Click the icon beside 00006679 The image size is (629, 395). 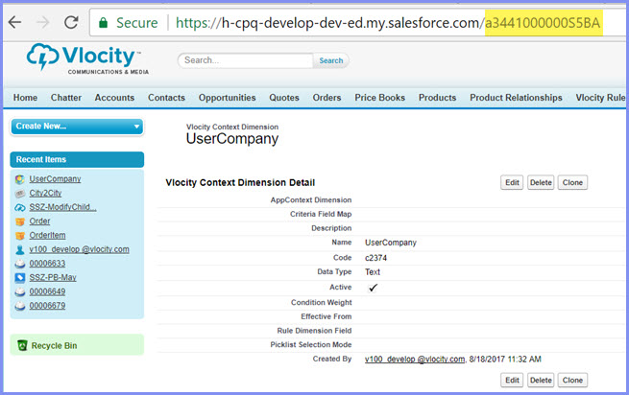tap(20, 306)
